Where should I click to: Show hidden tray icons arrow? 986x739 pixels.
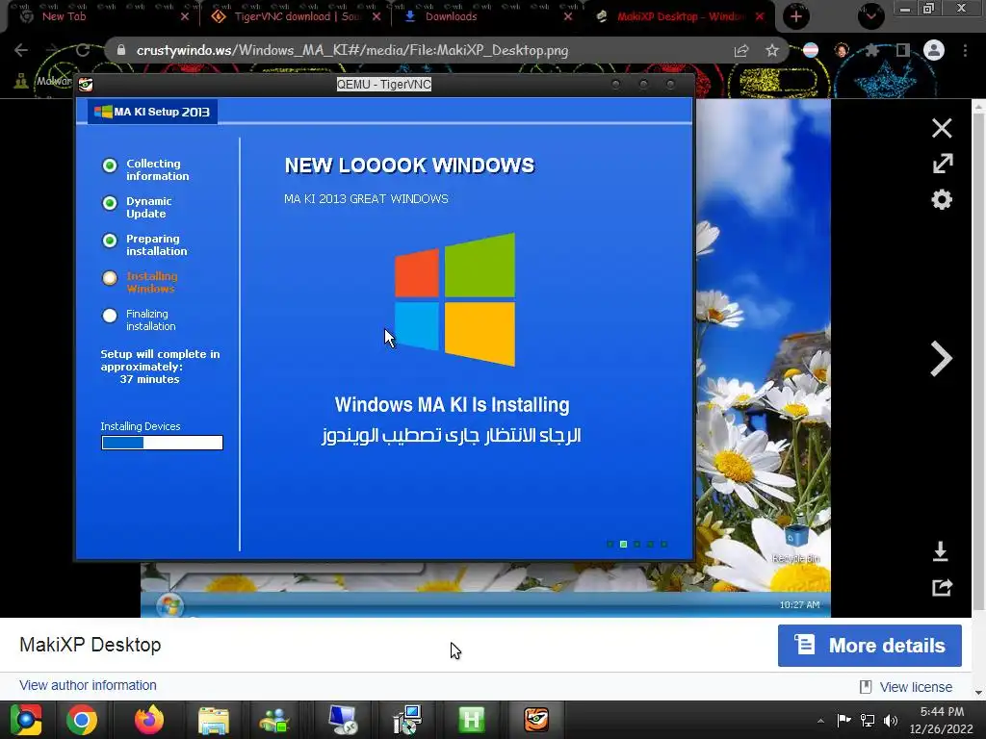click(x=820, y=721)
